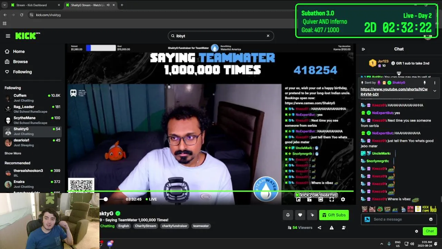Open Browse in sidebar
The width and height of the screenshot is (442, 249).
coord(20,62)
